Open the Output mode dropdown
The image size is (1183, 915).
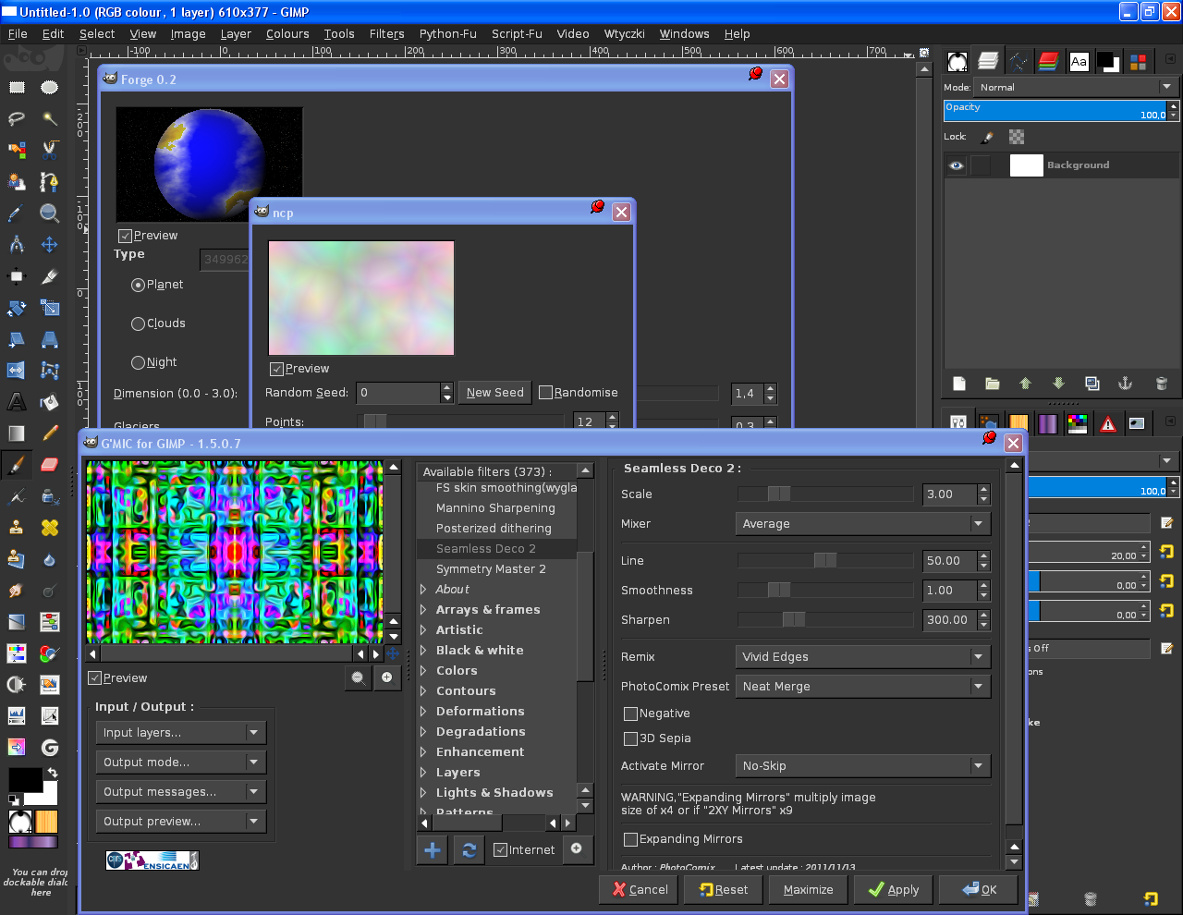pyautogui.click(x=181, y=762)
